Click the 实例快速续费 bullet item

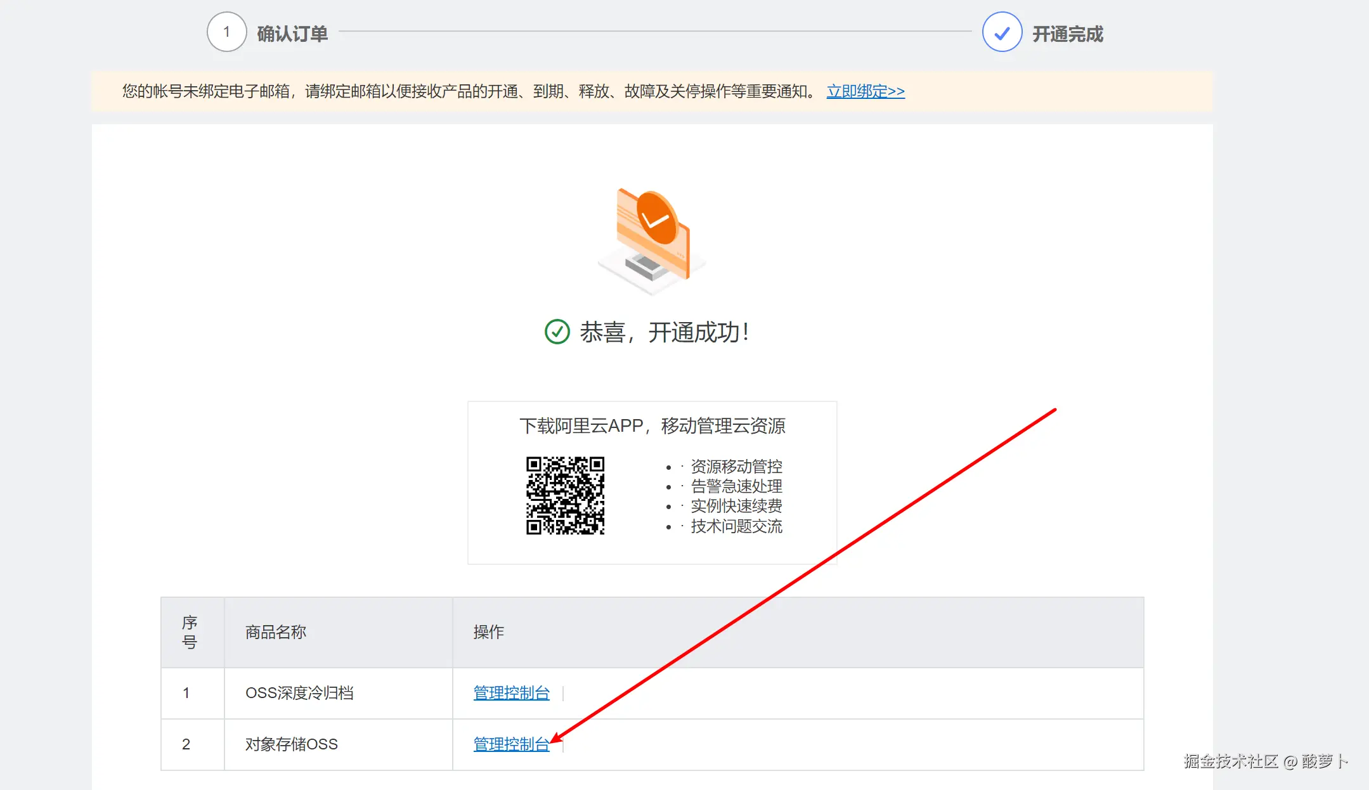tap(736, 506)
